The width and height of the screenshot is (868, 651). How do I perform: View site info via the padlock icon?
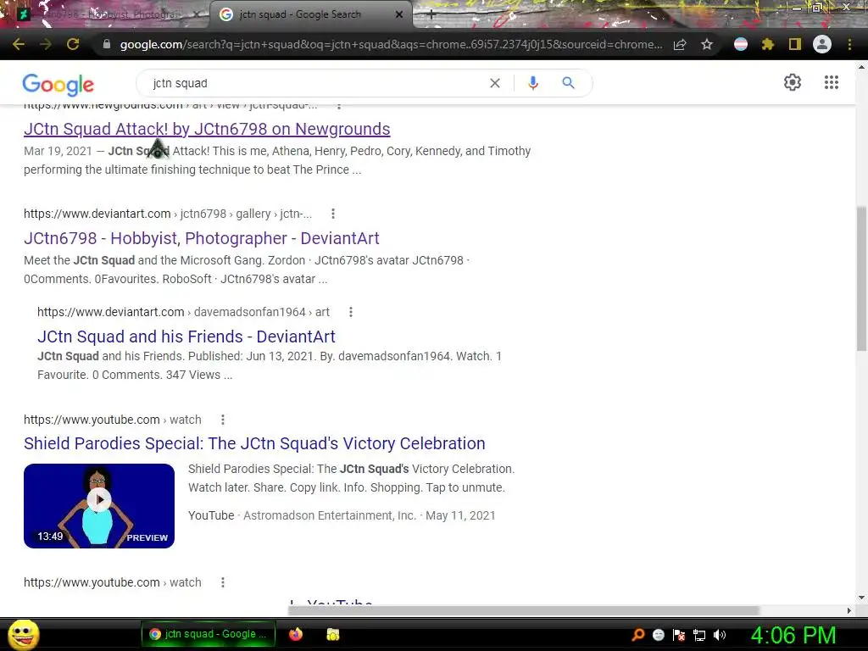(107, 44)
